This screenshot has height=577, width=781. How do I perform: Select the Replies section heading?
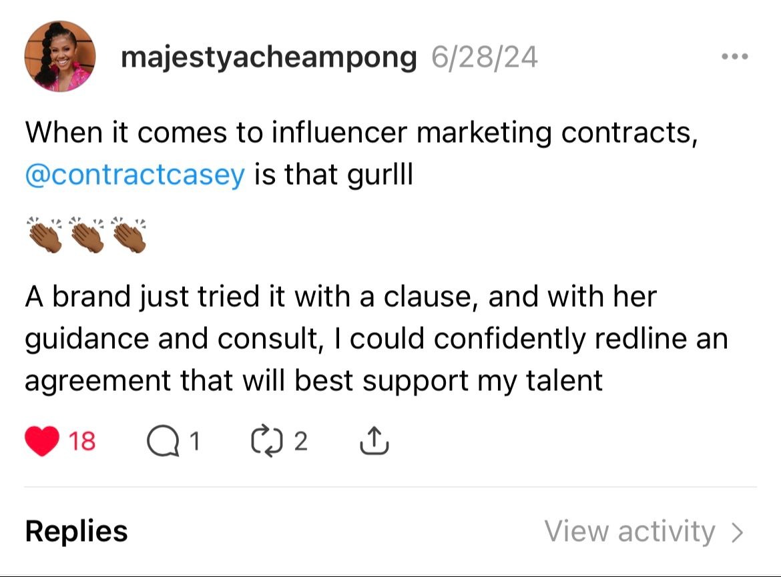pos(76,532)
